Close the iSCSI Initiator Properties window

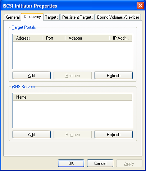[140, 5]
